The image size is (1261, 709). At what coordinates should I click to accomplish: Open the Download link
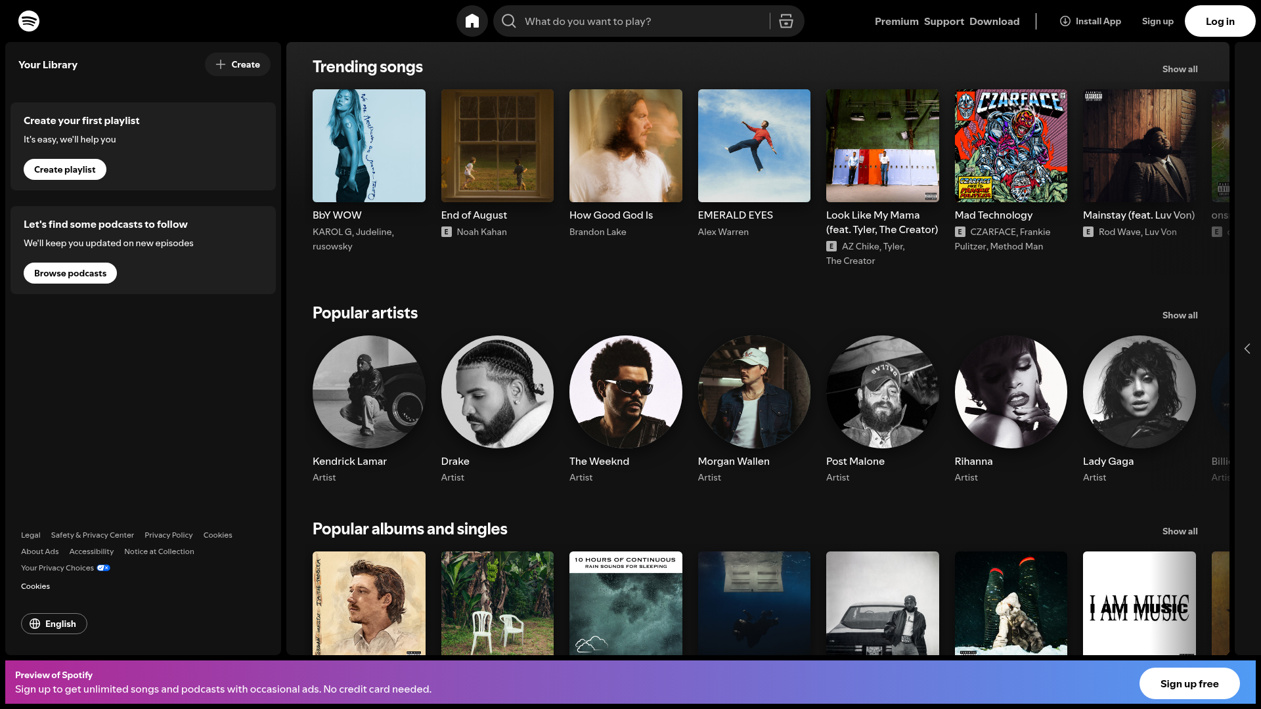994,21
